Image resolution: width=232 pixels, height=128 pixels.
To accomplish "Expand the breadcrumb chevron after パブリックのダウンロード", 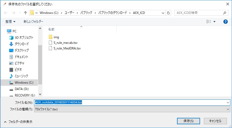I will click(x=130, y=13).
